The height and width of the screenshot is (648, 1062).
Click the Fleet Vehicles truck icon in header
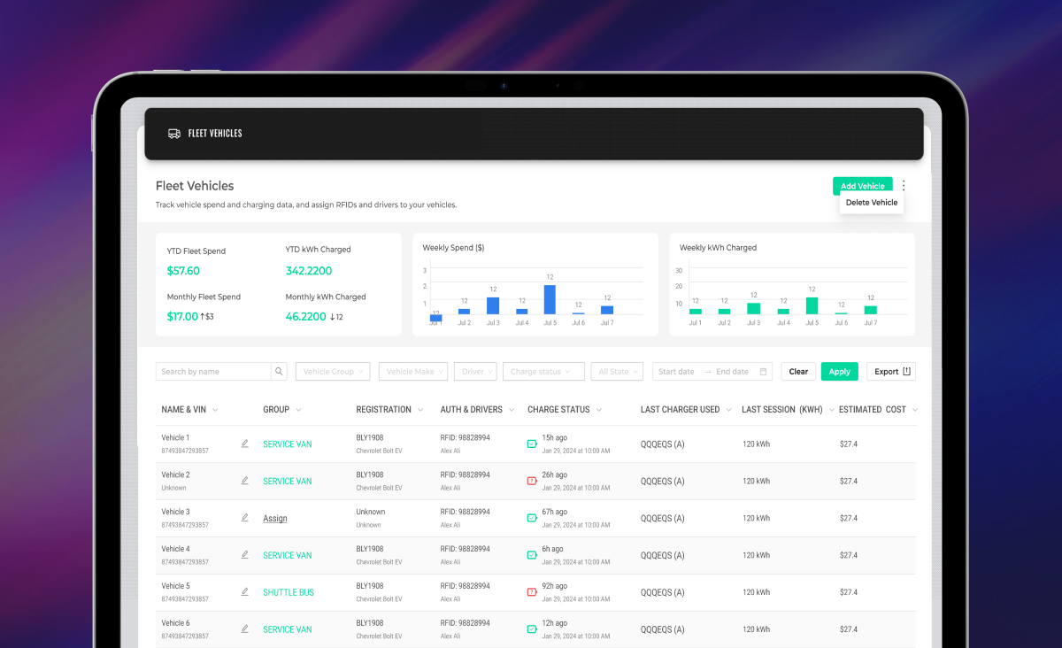[x=174, y=134]
